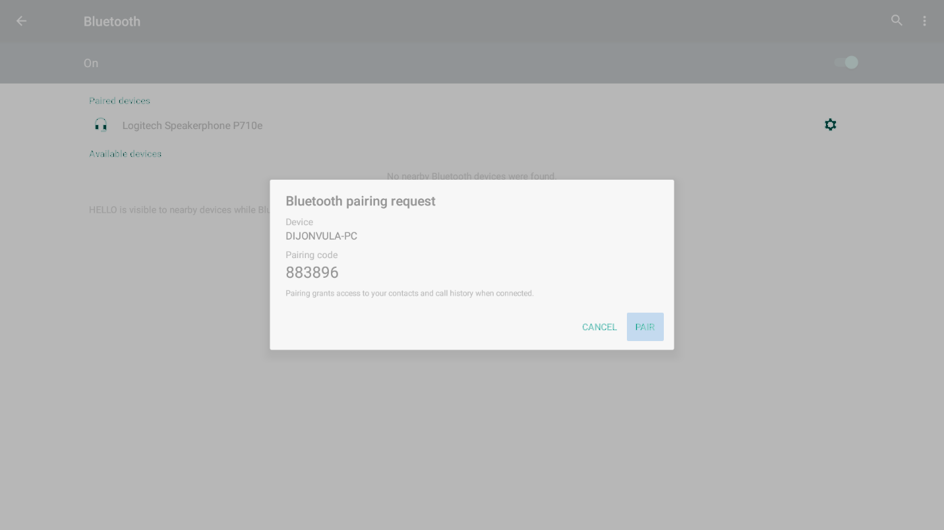Cancel the Bluetooth pairing request
Viewport: 944px width, 530px height.
coord(599,327)
